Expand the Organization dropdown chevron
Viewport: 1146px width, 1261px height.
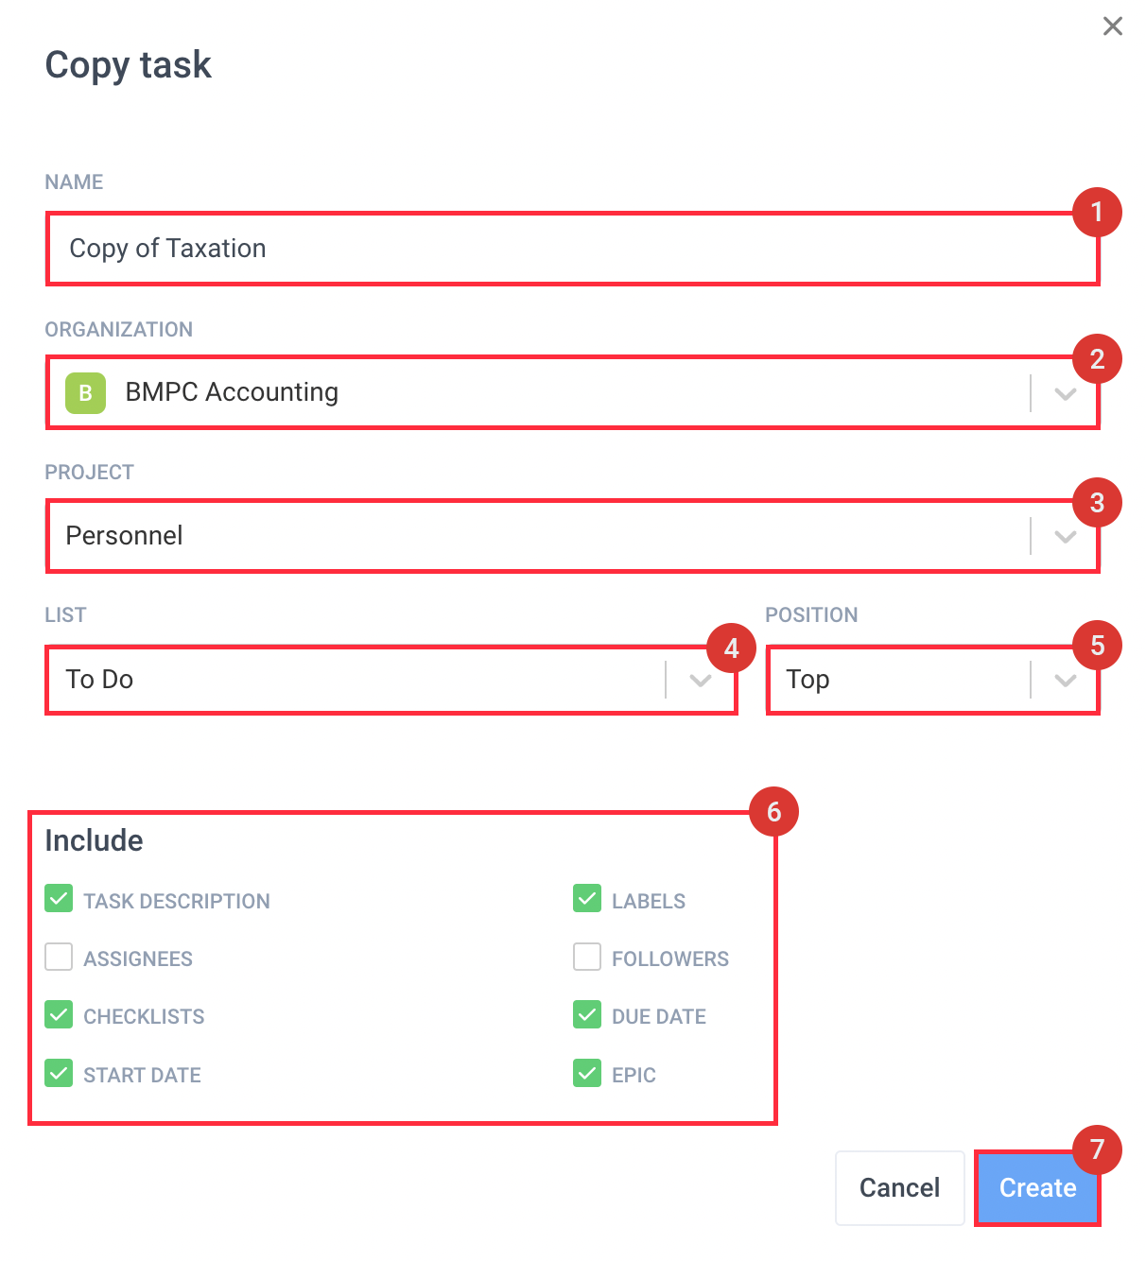point(1066,393)
